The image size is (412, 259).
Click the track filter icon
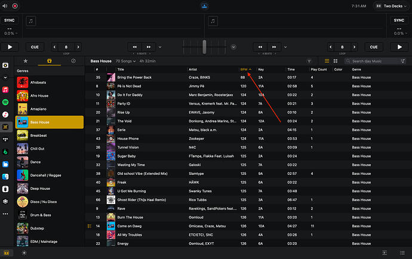(309, 61)
